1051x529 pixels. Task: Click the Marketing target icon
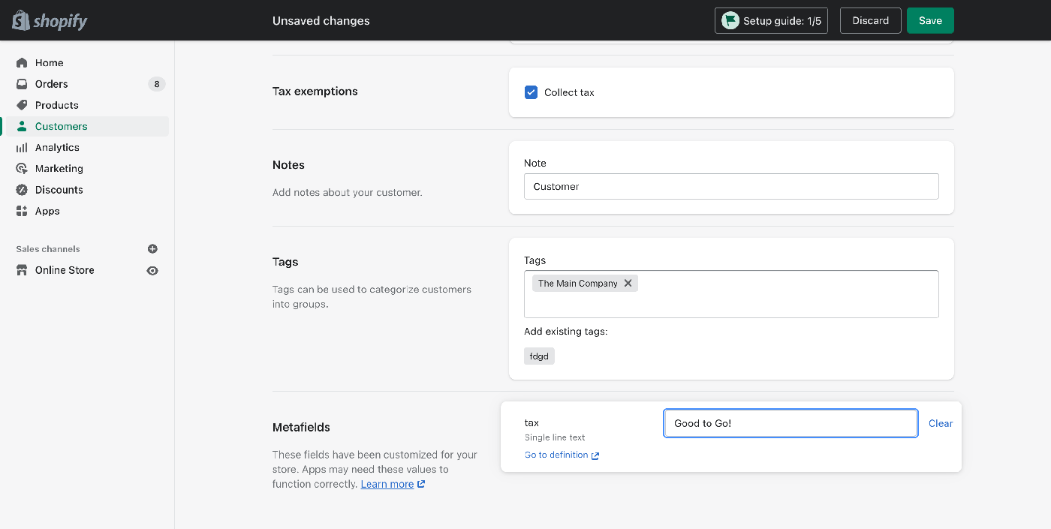pos(22,169)
